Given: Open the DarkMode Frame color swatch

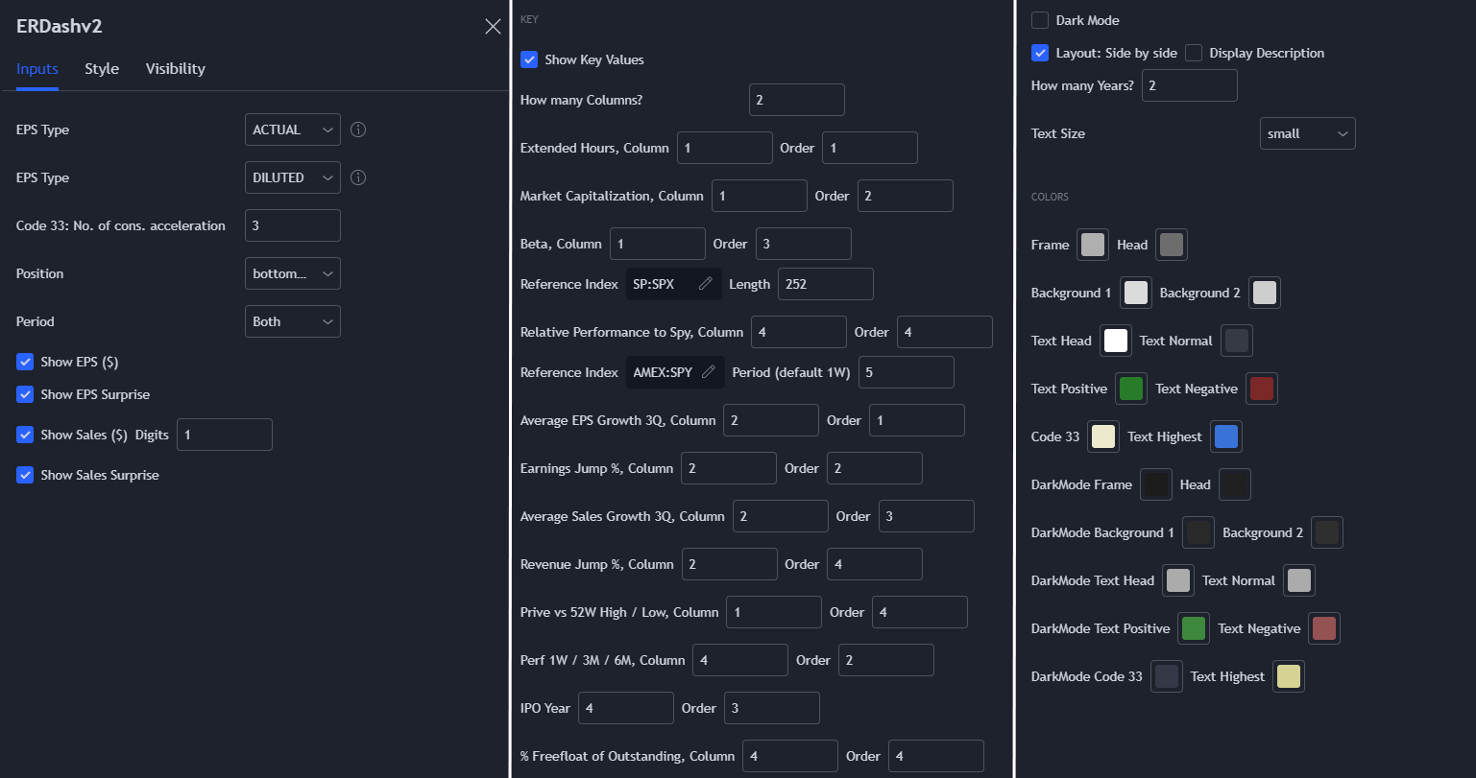Looking at the screenshot, I should coord(1156,484).
